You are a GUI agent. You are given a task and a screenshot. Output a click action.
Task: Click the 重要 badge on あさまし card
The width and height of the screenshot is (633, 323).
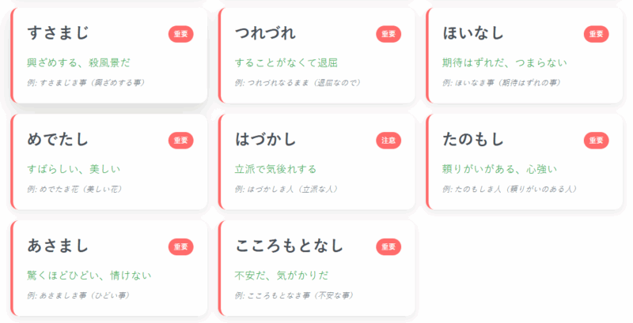pos(180,247)
